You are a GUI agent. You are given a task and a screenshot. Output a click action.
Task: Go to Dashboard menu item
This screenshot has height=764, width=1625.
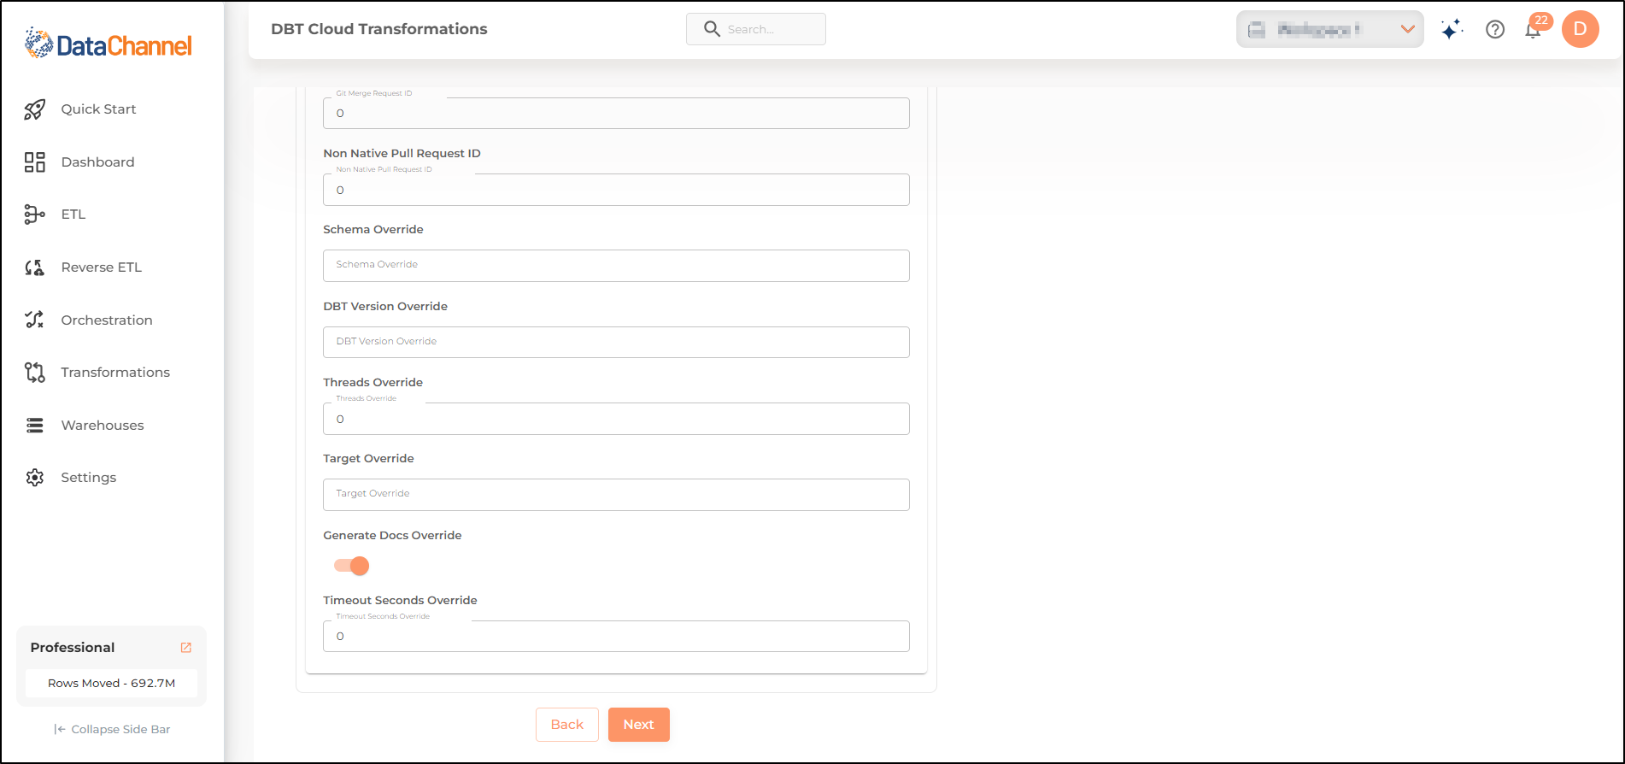click(x=97, y=162)
